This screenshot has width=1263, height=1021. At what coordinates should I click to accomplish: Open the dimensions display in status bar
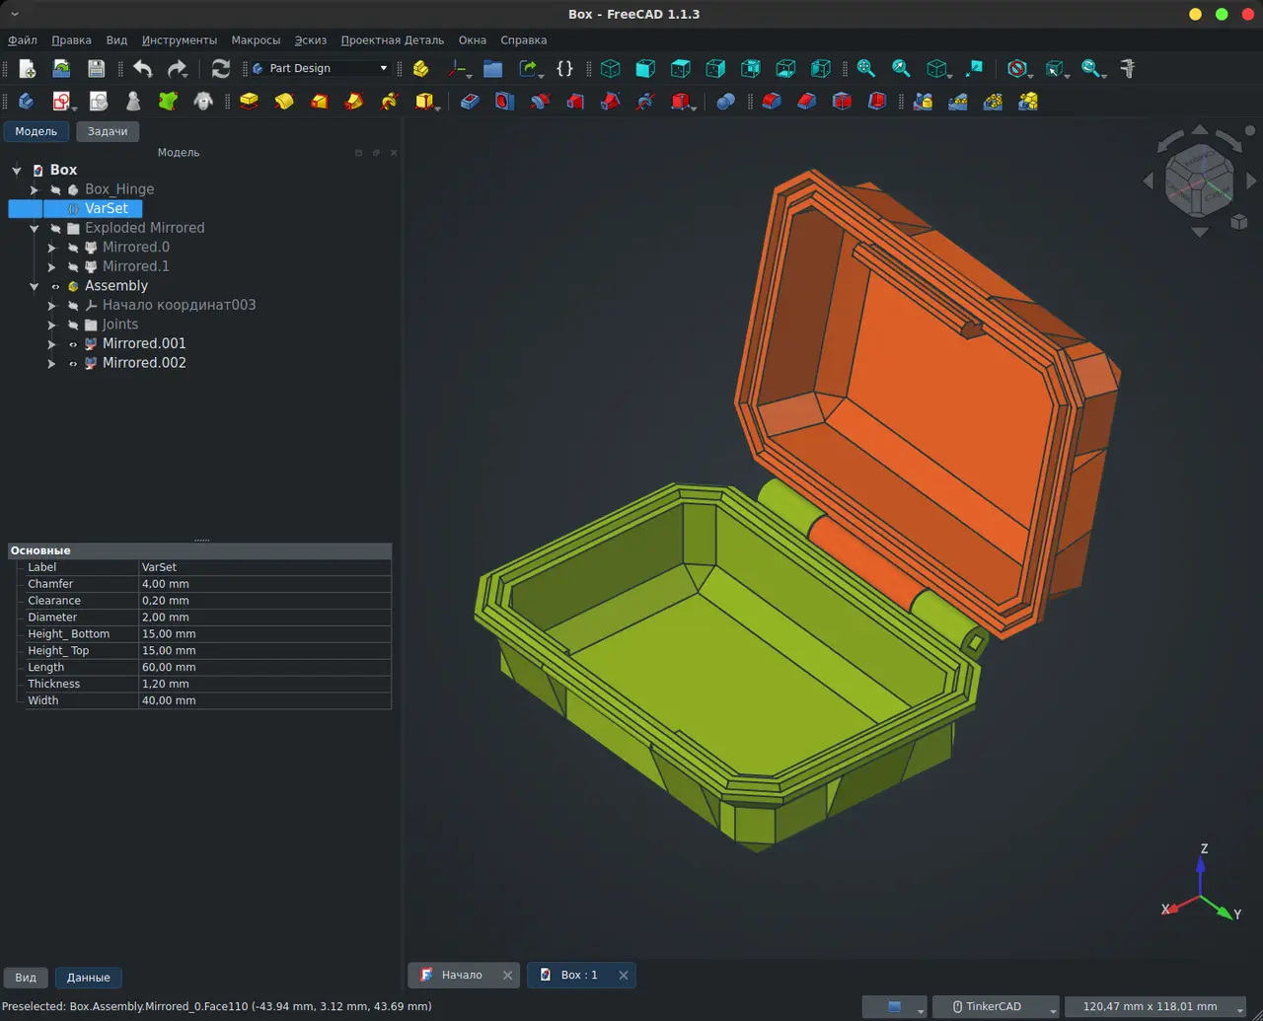click(1155, 1006)
